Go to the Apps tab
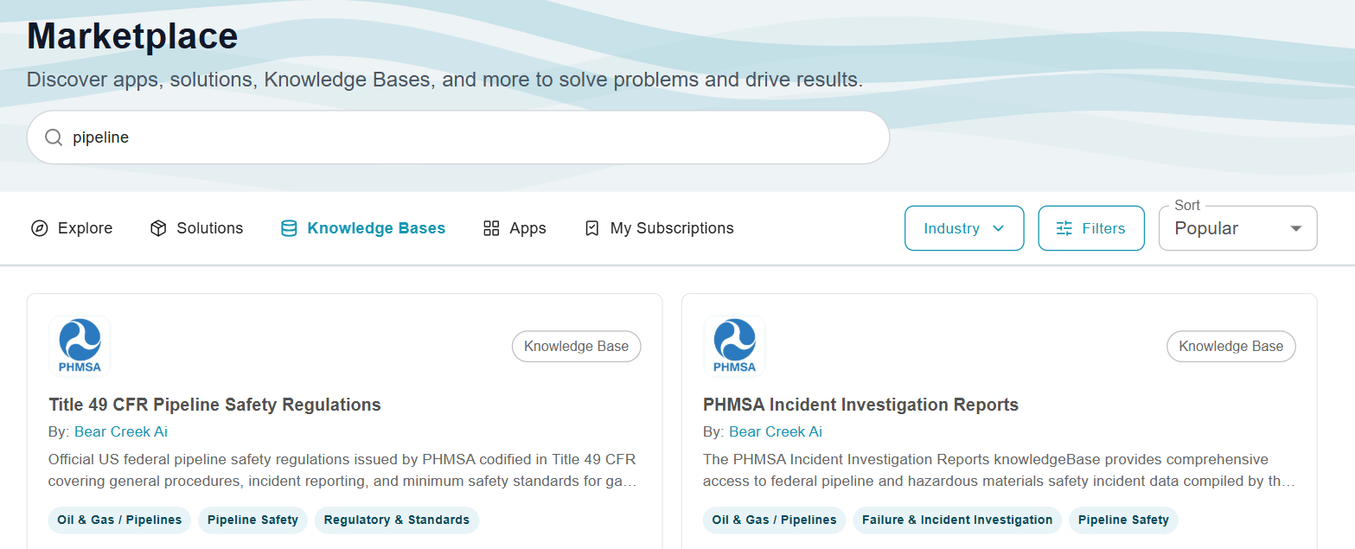 click(515, 228)
